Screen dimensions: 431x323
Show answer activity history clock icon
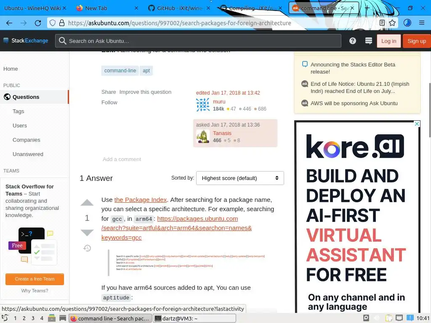(87, 248)
